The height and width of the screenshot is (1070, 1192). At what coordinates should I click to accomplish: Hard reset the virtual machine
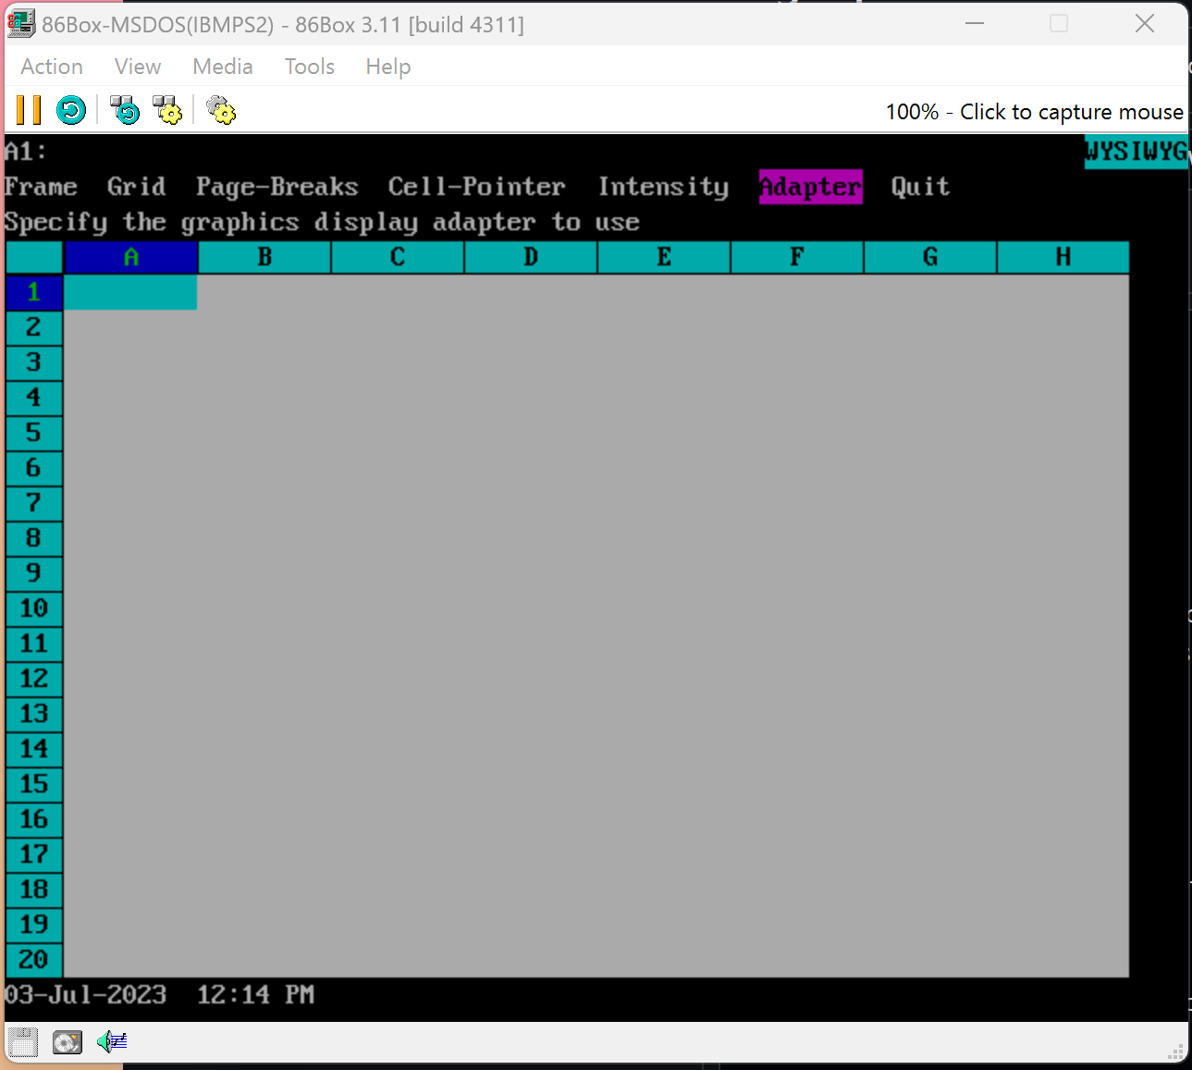point(71,109)
